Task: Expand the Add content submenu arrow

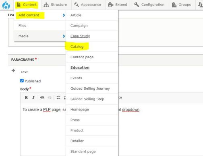Action: pyautogui.click(x=64, y=15)
